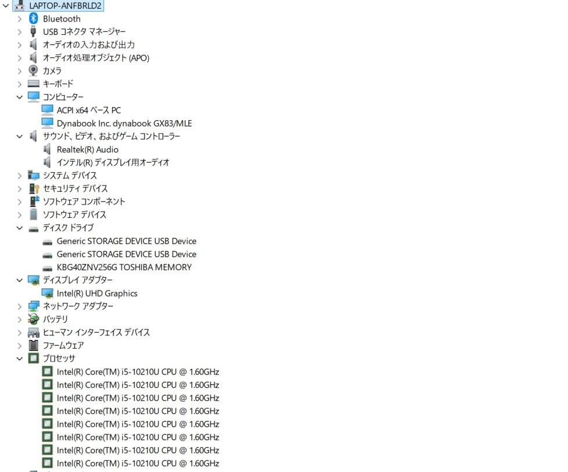Select the ファームウェア label

point(63,345)
